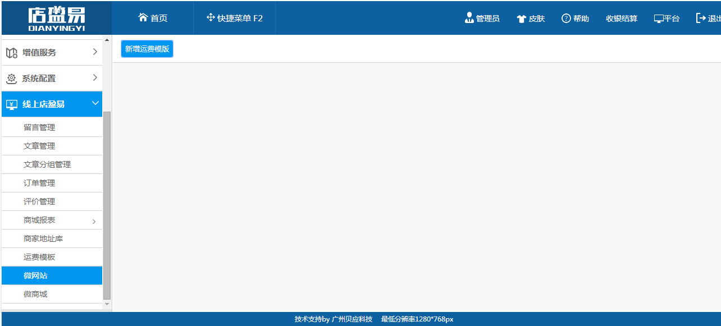Viewport: 721px width, 326px height.
Task: Click the logout arrow icon
Action: 701,18
